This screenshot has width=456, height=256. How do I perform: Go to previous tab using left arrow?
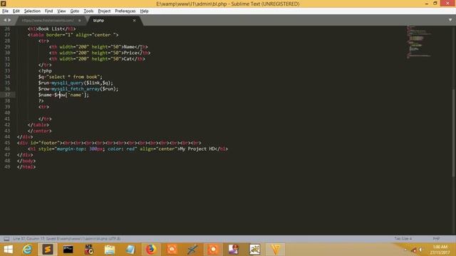pos(5,20)
